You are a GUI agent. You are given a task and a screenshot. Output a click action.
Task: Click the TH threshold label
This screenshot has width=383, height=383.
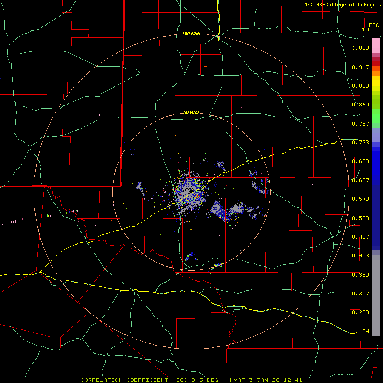366,332
